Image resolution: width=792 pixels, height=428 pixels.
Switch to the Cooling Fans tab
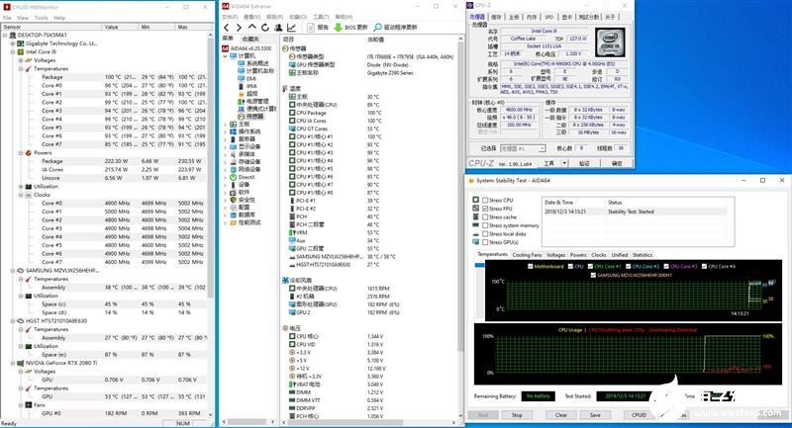point(527,255)
